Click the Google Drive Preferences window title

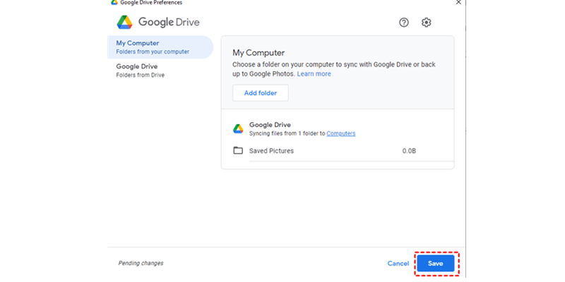[x=151, y=3]
